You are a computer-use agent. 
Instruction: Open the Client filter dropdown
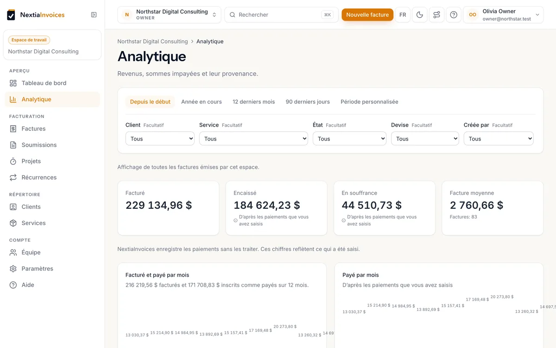pos(160,139)
